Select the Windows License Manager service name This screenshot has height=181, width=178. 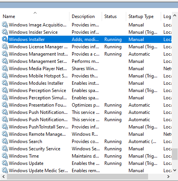(x=38, y=47)
